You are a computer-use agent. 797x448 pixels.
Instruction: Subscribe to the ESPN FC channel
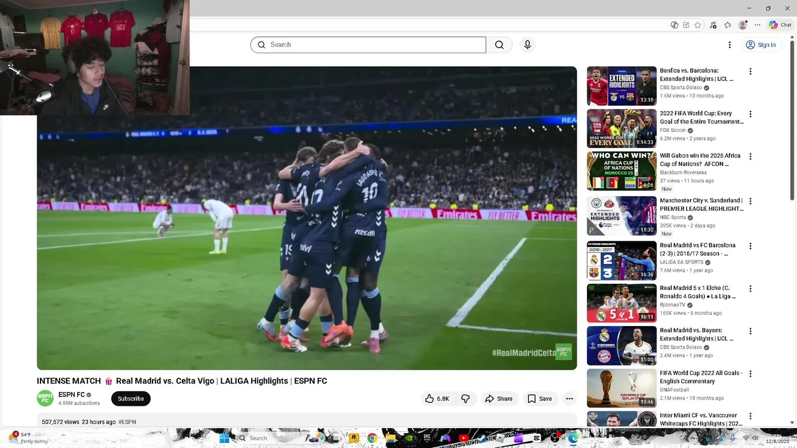point(131,399)
